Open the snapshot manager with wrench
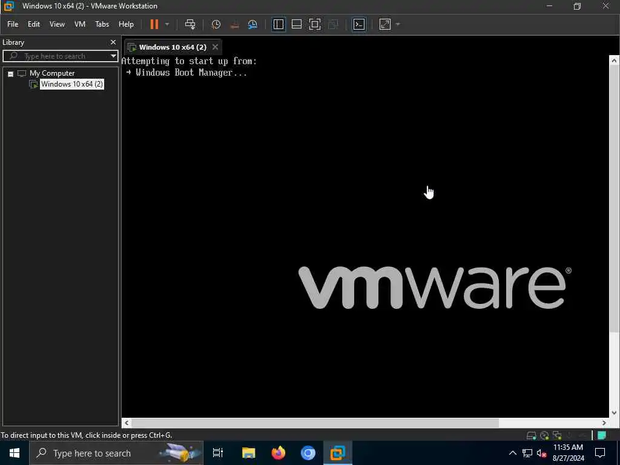620x465 pixels. [252, 24]
